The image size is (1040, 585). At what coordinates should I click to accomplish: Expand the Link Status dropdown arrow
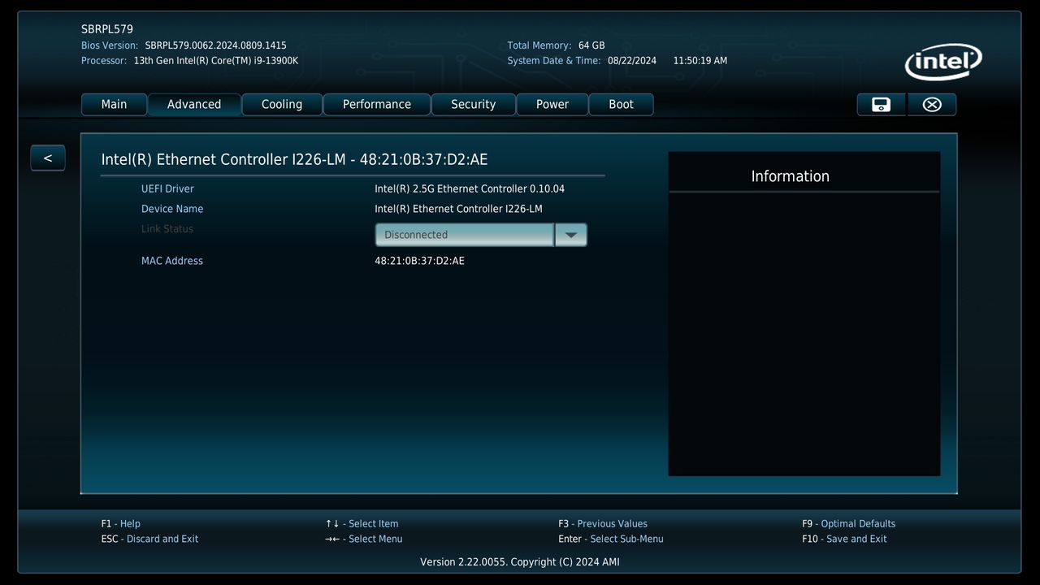coord(570,235)
